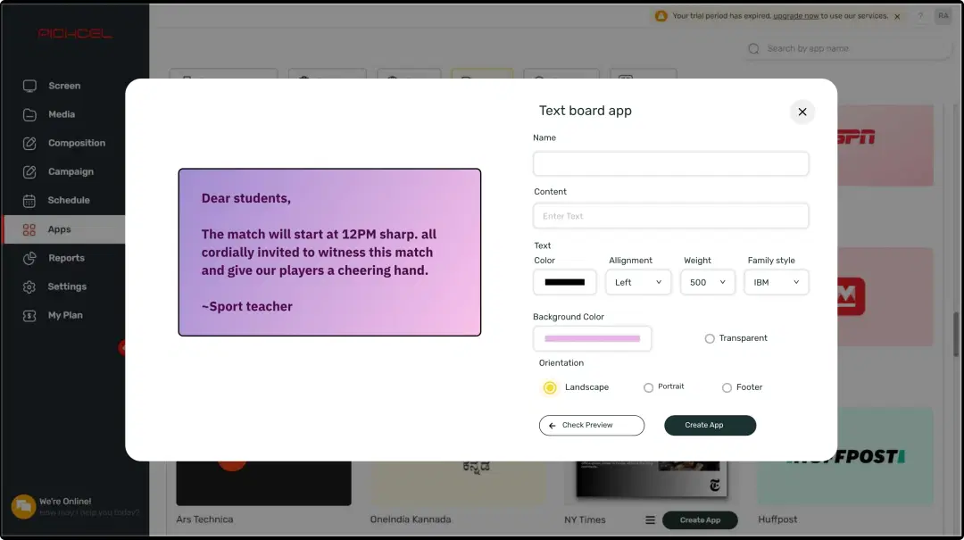Select the Portrait orientation option

click(648, 387)
